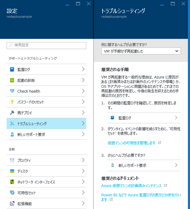
Task: Expand the Check health chevron
Action: coord(83,91)
